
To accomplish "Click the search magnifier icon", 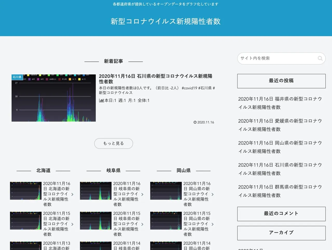I will point(320,58).
